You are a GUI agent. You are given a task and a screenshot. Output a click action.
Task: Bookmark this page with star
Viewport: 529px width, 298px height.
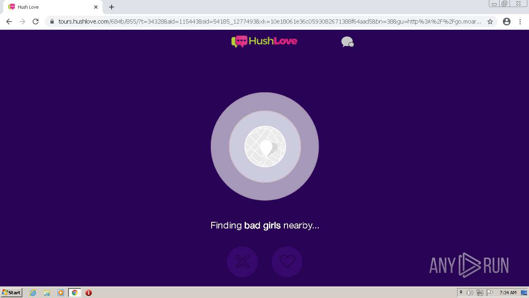click(x=490, y=22)
